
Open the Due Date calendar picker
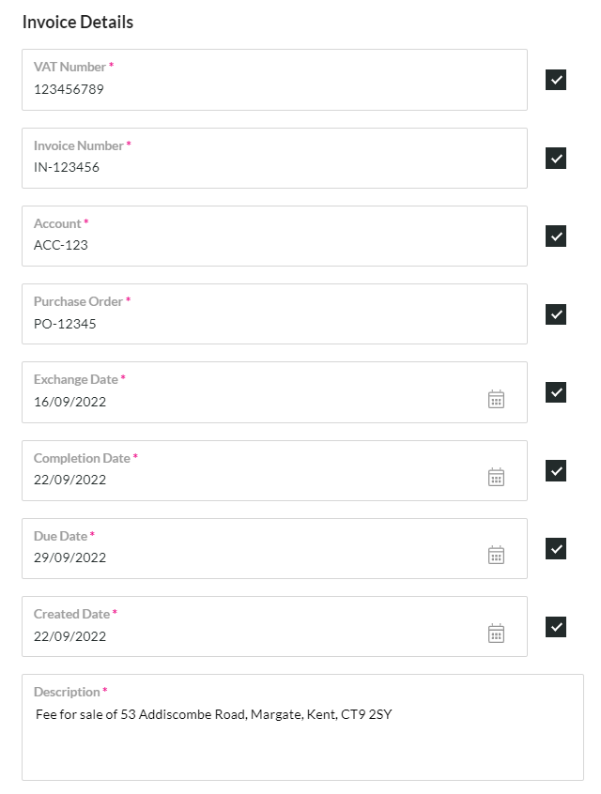pyautogui.click(x=496, y=555)
